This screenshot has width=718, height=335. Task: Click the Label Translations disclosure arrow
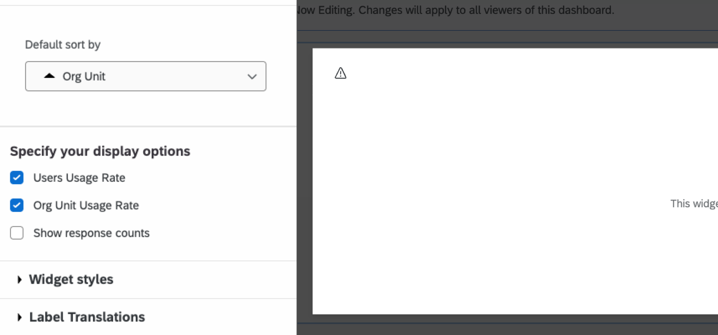[19, 317]
